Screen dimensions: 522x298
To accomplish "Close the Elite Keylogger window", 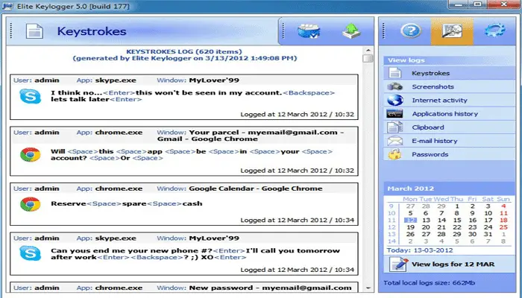I will (x=504, y=4).
